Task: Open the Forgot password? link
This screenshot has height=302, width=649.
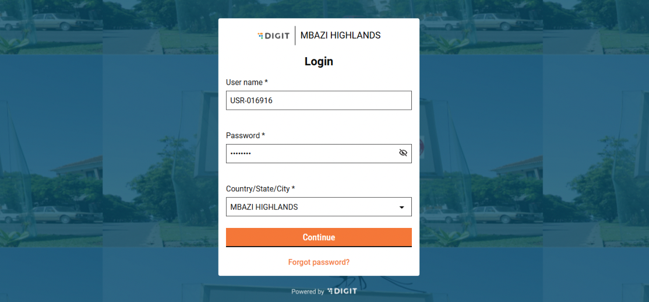Action: coord(319,262)
